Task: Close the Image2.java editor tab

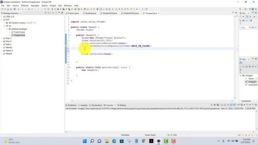Action: click(x=158, y=13)
